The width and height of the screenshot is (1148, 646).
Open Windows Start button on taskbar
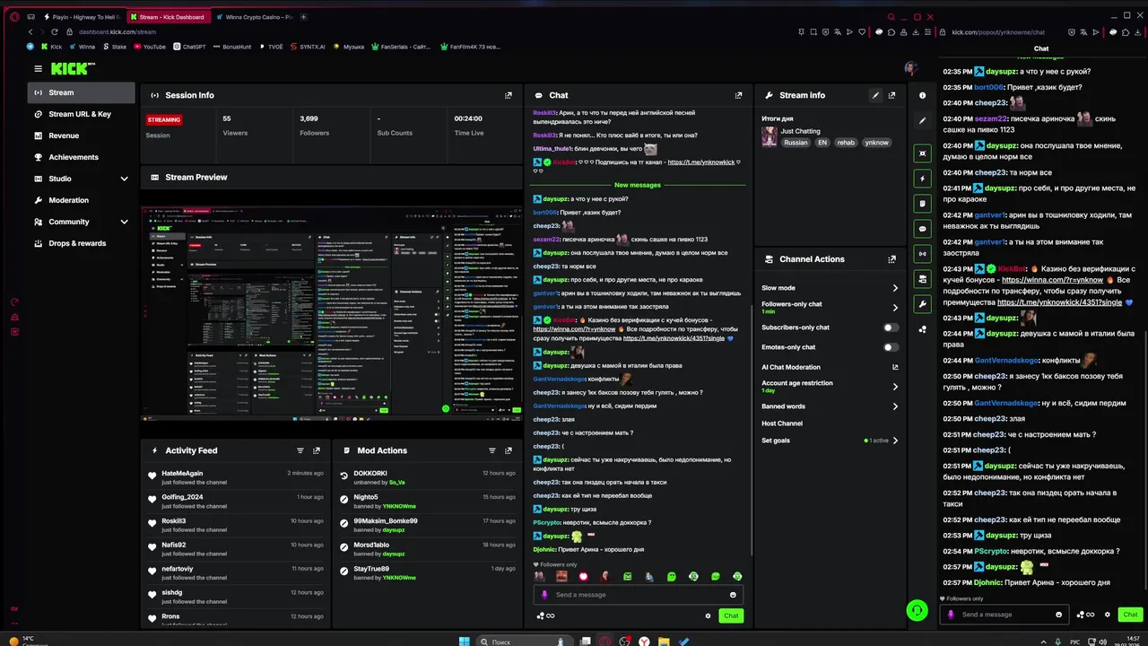click(464, 642)
